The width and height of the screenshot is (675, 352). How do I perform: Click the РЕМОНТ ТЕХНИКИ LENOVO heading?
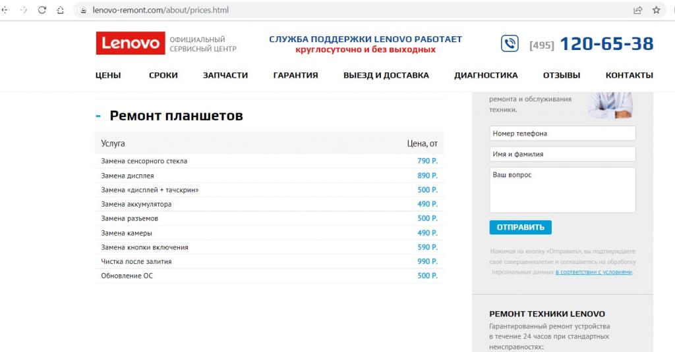click(x=547, y=314)
